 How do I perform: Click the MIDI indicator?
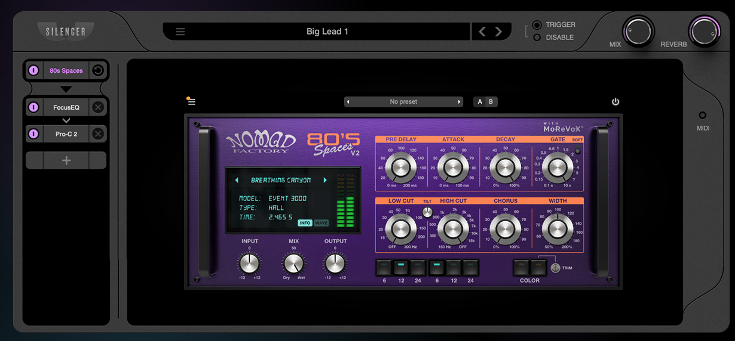coord(703,116)
